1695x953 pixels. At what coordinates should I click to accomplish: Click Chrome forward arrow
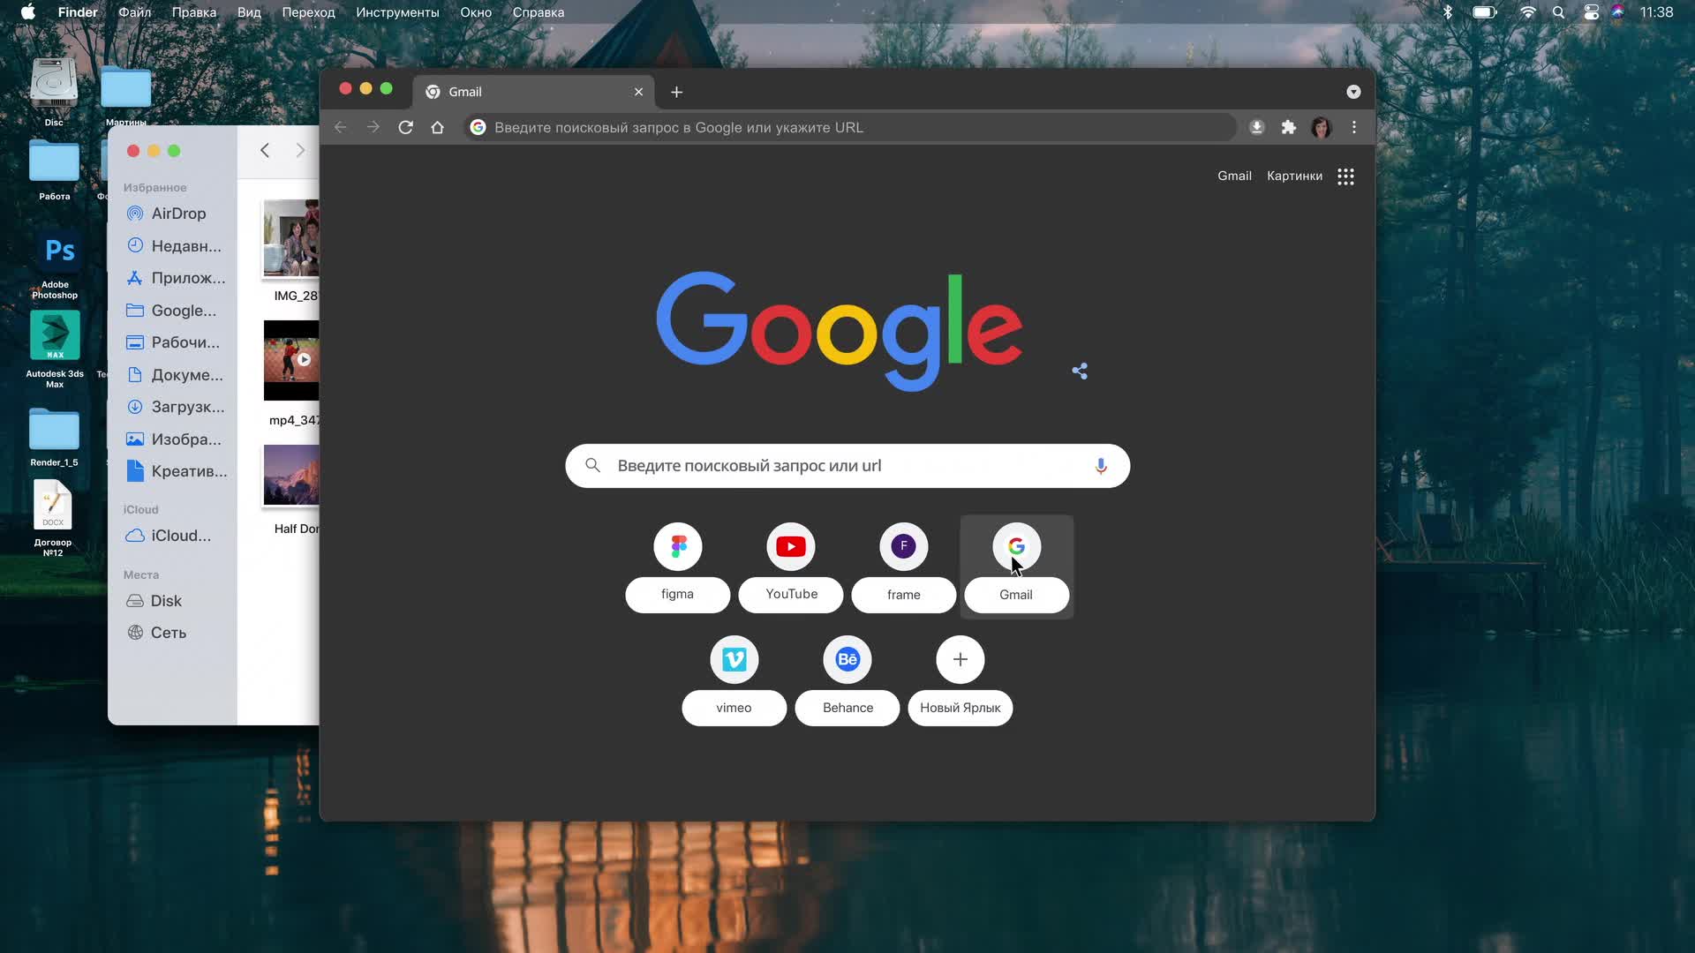tap(373, 127)
